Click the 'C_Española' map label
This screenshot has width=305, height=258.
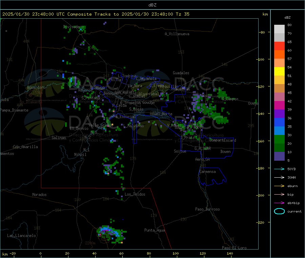point(146,79)
